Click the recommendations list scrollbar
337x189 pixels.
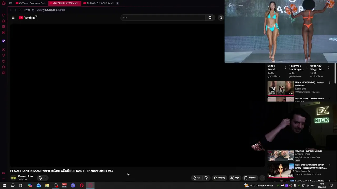(x=335, y=73)
